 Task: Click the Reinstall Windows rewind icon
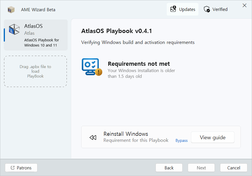coord(93,138)
